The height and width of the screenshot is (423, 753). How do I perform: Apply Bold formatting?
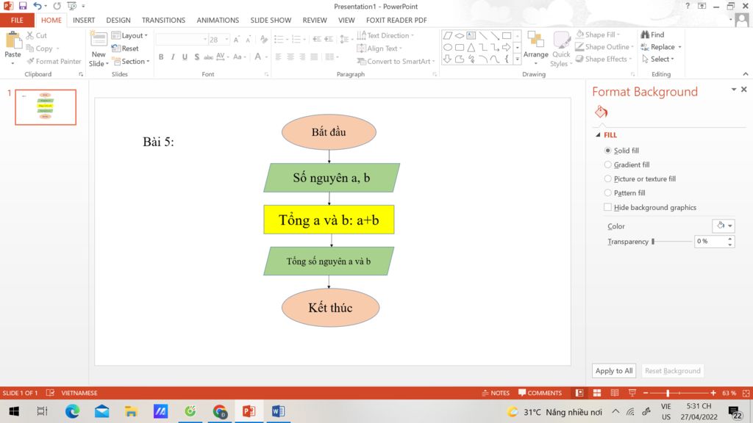pyautogui.click(x=161, y=57)
